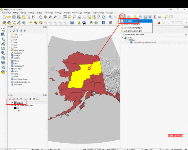Click the Open Attribute Table icon

140,17
